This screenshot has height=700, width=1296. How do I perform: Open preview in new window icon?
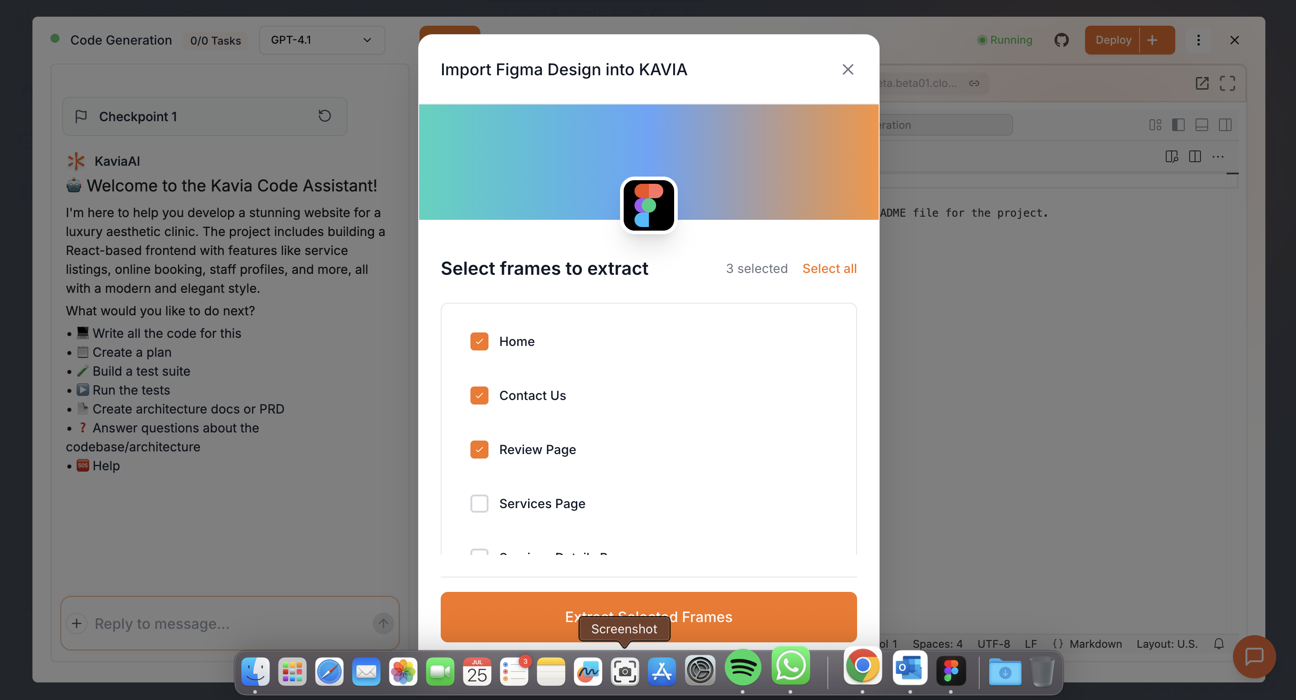(x=1202, y=83)
